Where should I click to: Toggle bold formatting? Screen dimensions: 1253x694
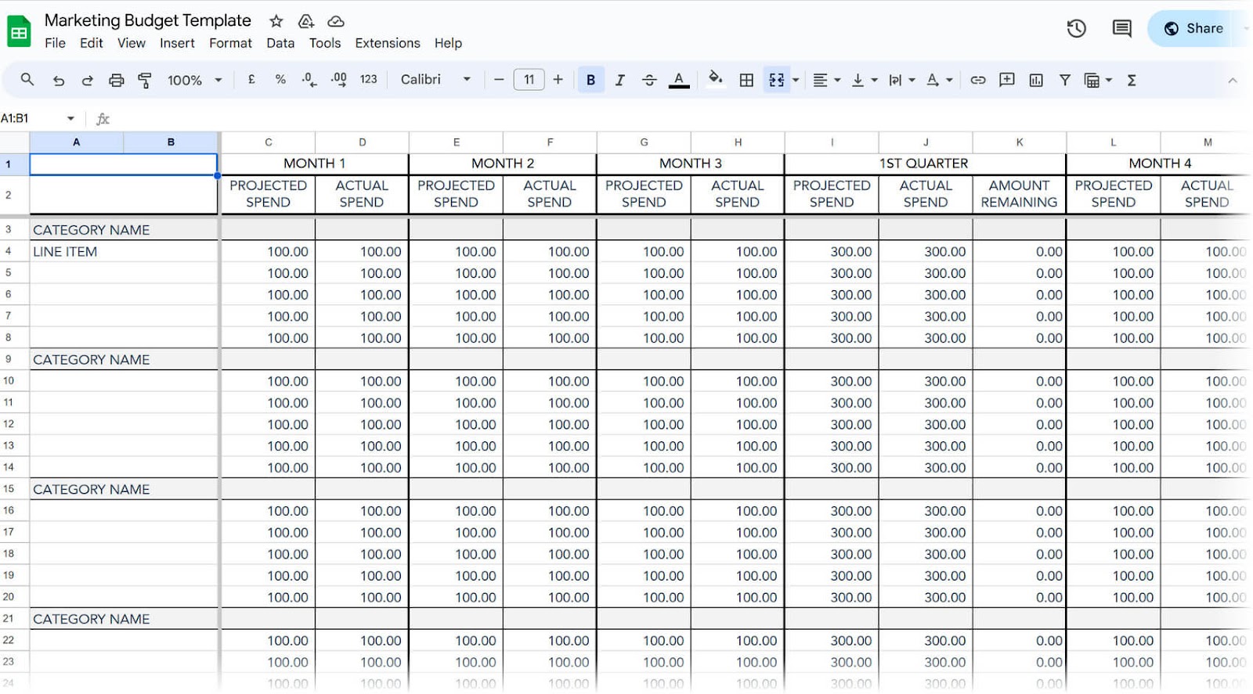590,80
